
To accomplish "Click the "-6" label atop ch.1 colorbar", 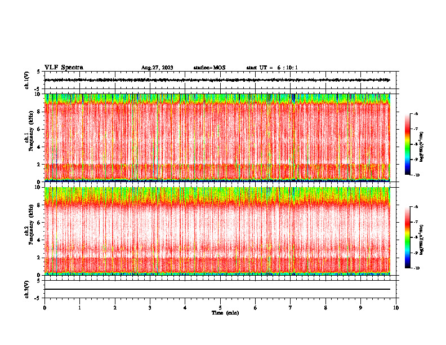I will (x=416, y=114).
